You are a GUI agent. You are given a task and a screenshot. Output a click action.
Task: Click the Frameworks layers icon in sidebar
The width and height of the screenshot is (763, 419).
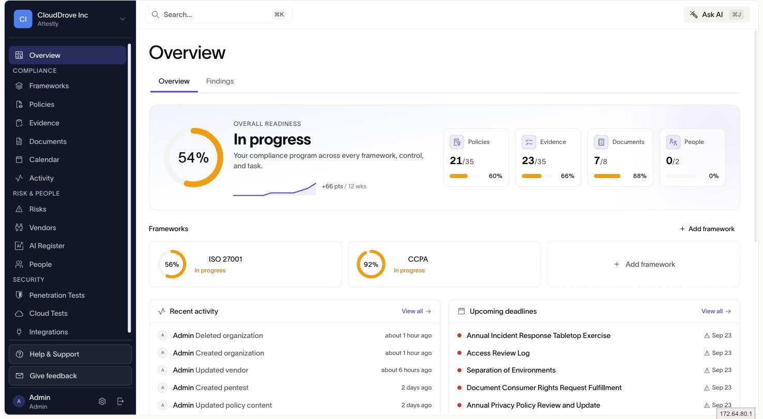pos(19,86)
